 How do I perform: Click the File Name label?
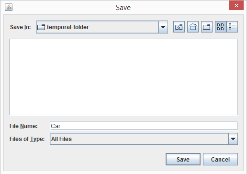click(23, 126)
